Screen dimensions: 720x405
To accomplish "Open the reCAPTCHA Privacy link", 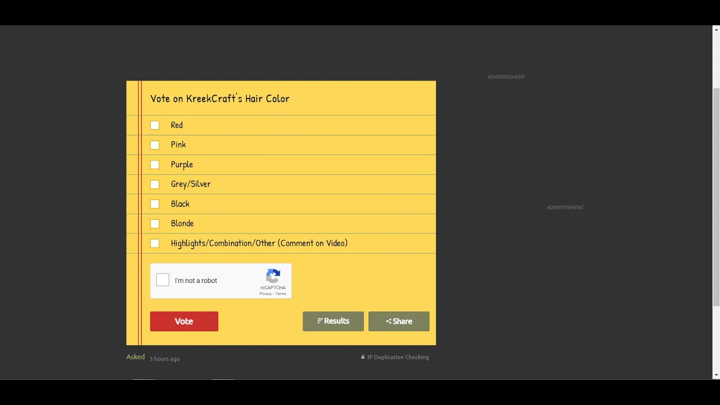I will (x=265, y=294).
